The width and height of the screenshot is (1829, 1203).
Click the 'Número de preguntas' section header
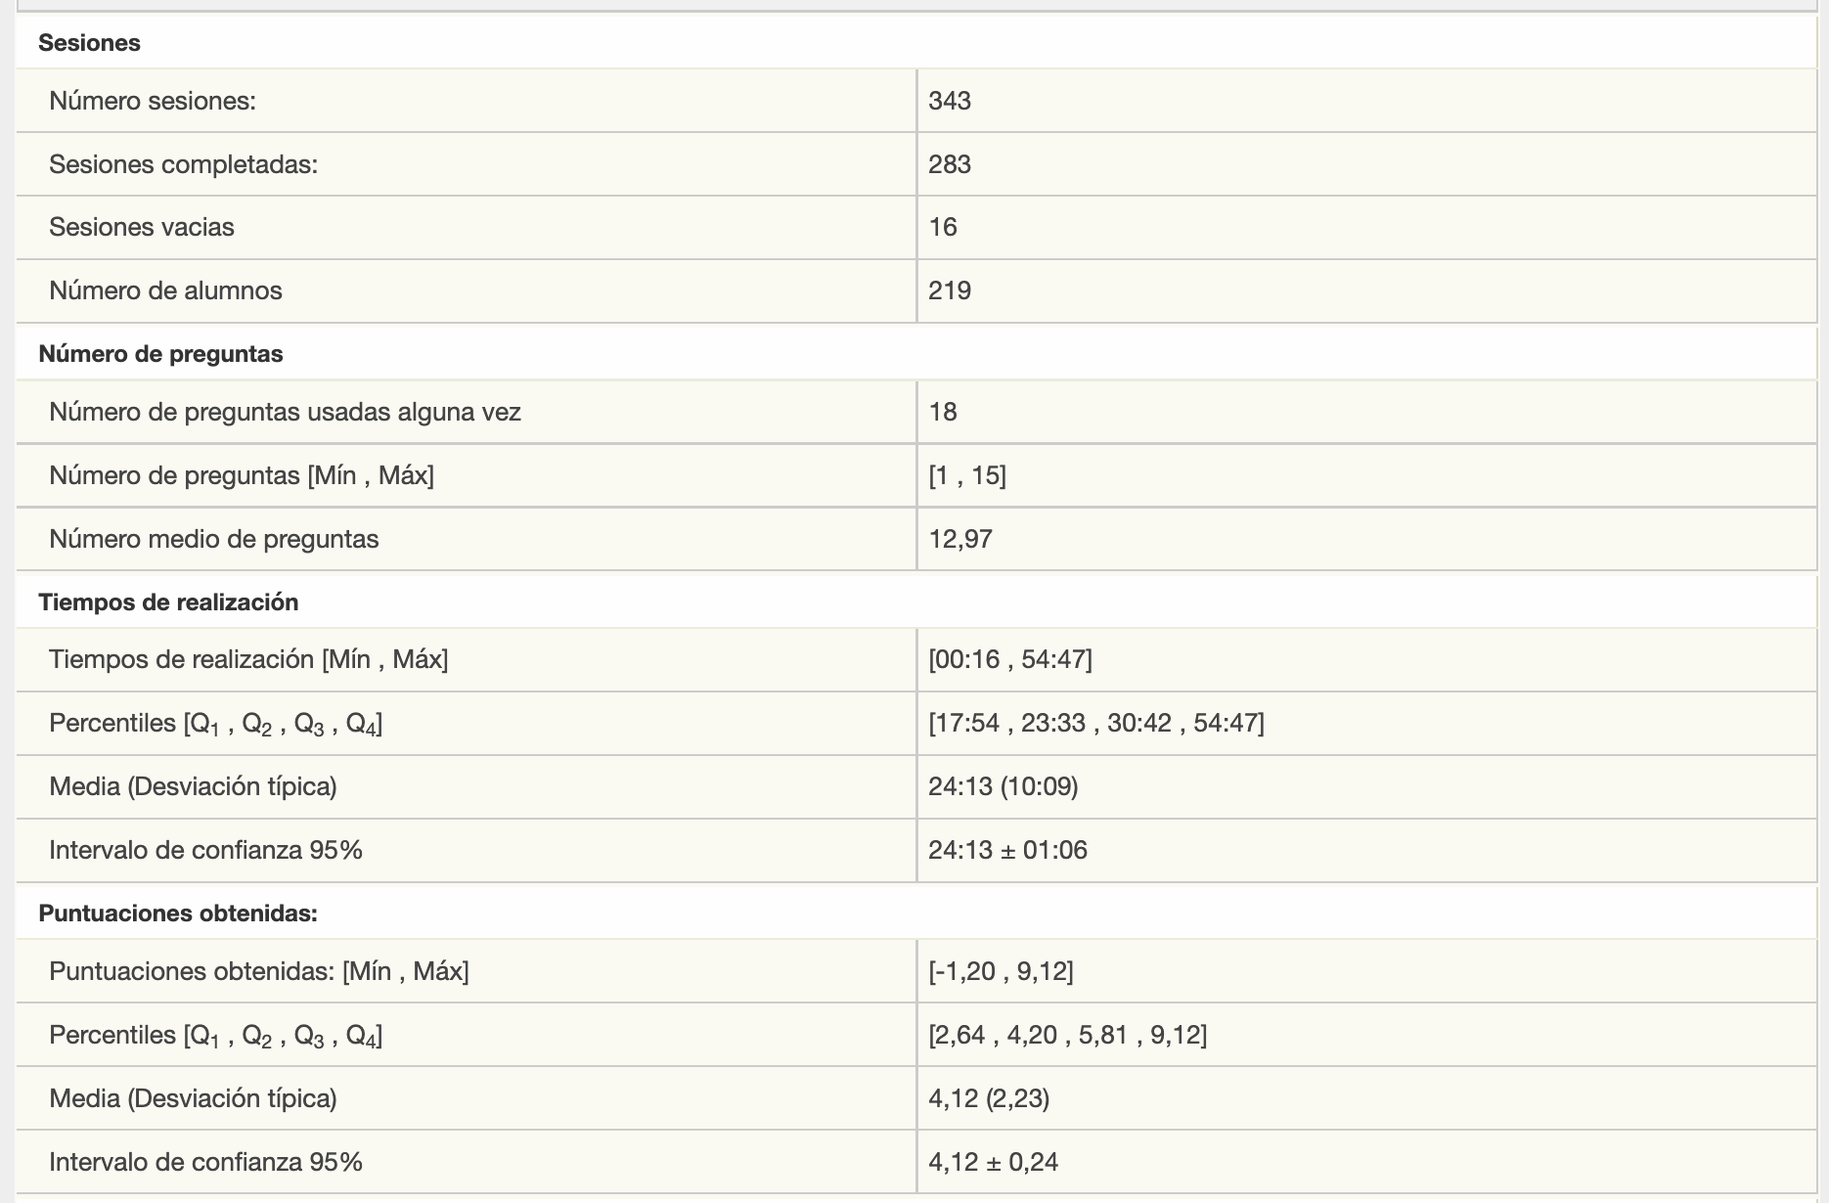tap(160, 354)
